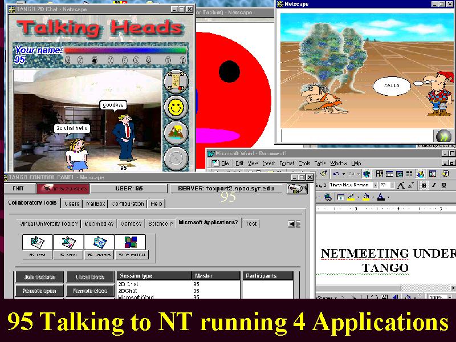Click the globe icon on Word's lower toolbar row
Viewport: 456px width, 342px height.
[x=328, y=197]
